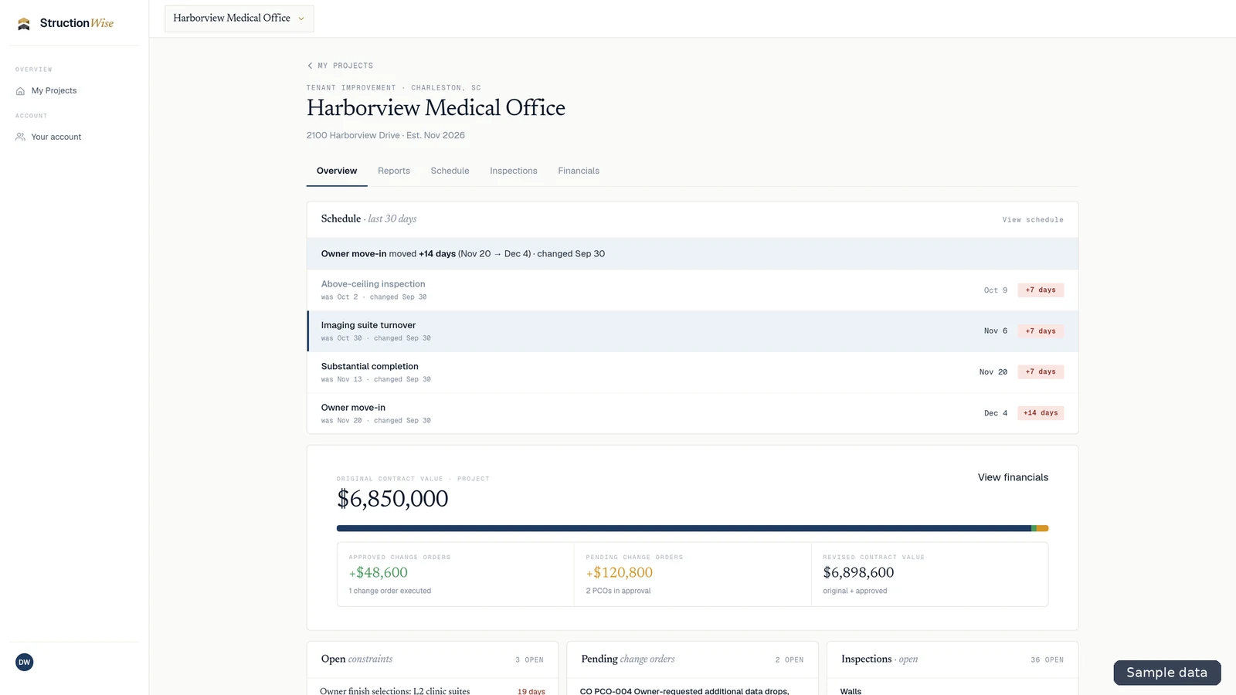Click the +$120,800 pending change orders value

pos(619,572)
